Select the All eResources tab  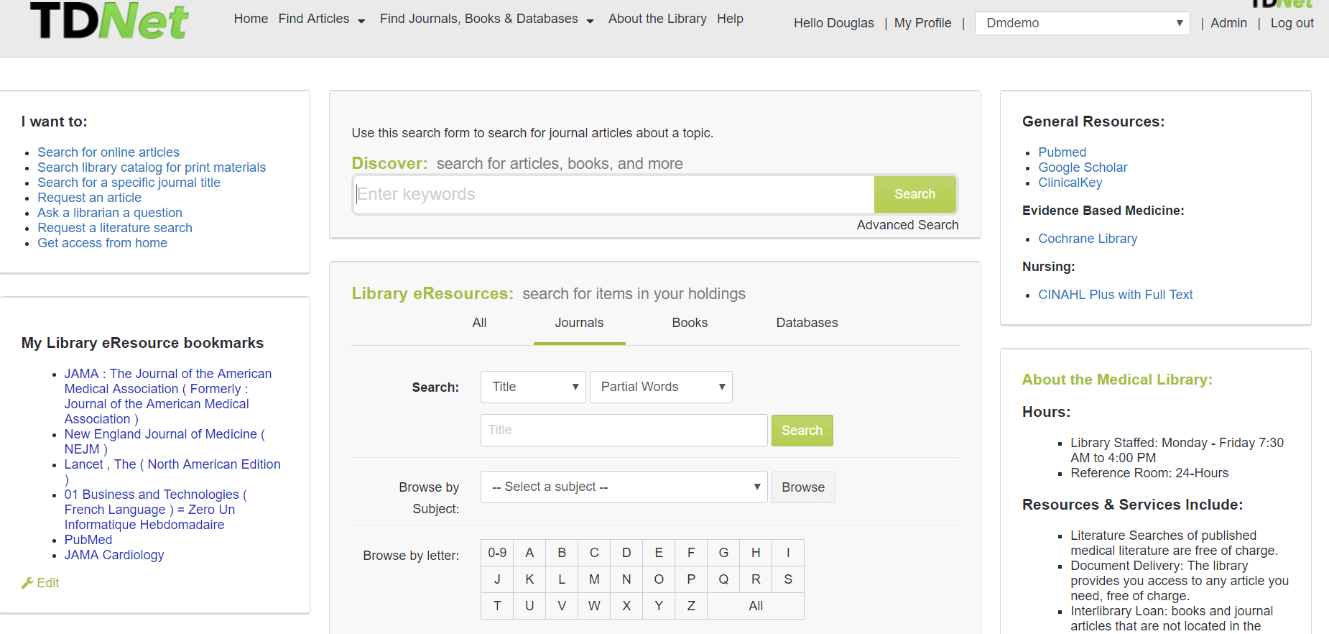click(x=479, y=323)
